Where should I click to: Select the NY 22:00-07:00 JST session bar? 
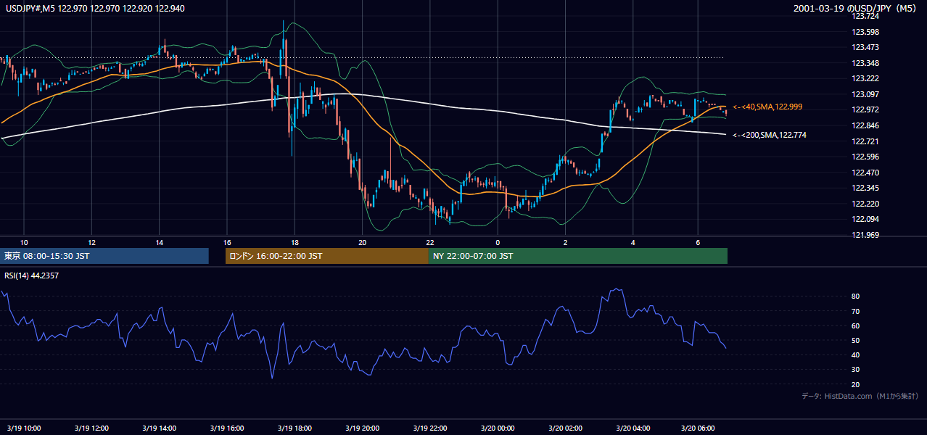[x=578, y=256]
